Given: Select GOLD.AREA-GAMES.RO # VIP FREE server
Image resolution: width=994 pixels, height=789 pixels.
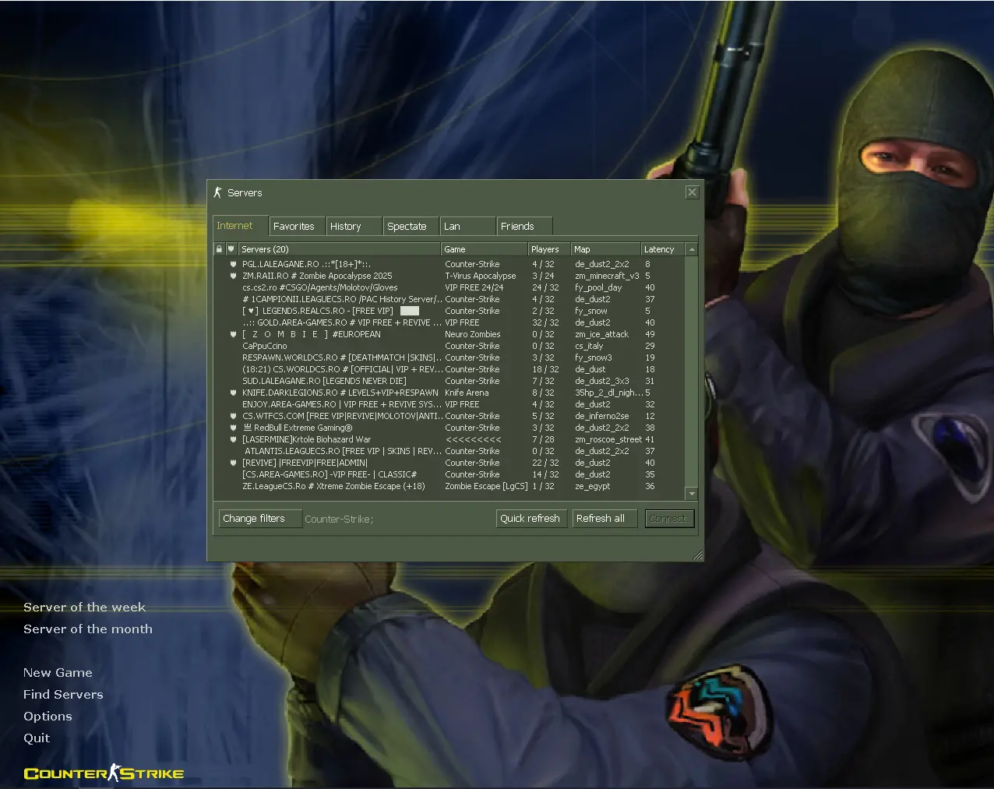Looking at the screenshot, I should click(449, 322).
